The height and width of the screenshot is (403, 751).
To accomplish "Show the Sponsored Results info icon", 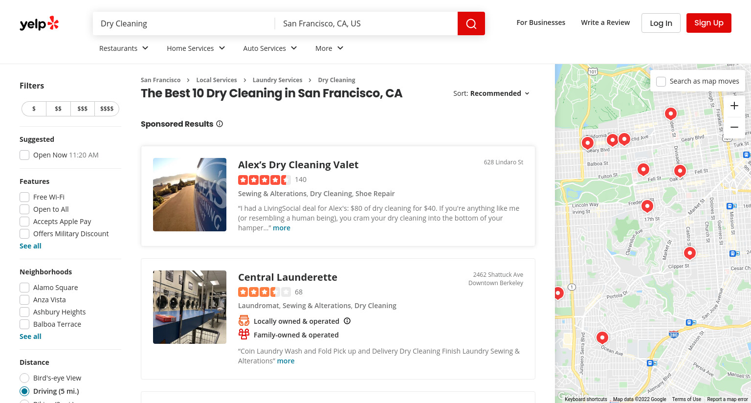I will tap(220, 124).
